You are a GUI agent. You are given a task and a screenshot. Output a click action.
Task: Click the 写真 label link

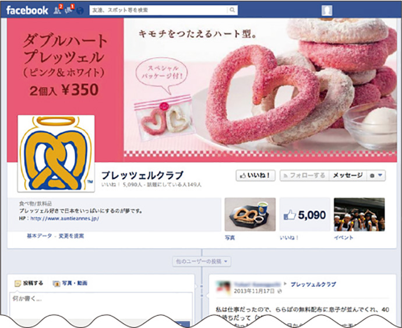click(230, 238)
